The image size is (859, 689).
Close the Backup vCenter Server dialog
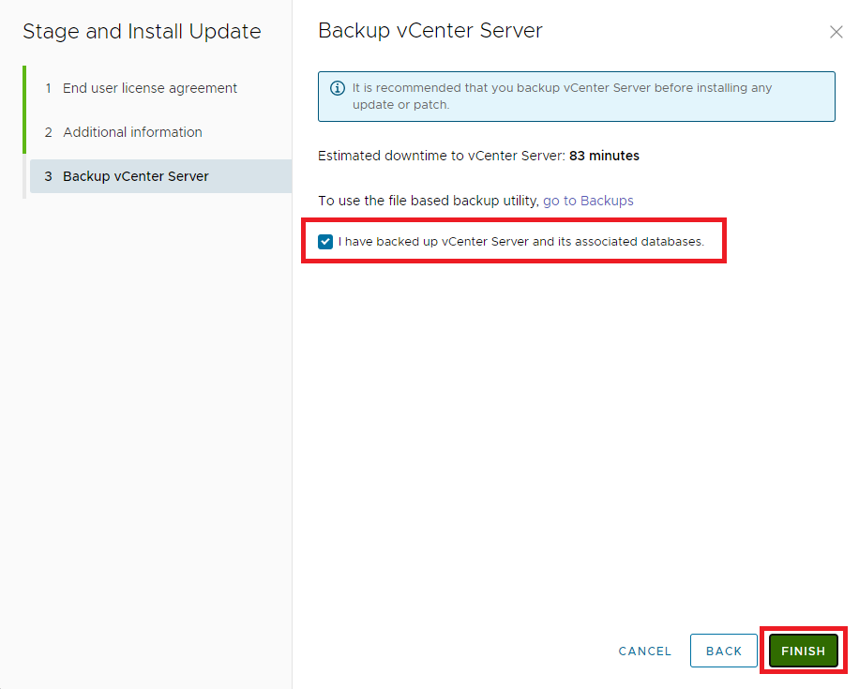pos(836,32)
